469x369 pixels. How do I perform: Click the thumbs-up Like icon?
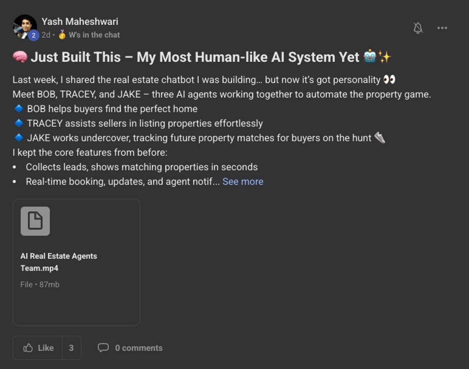click(28, 348)
